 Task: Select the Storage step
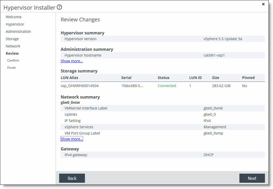12,39
